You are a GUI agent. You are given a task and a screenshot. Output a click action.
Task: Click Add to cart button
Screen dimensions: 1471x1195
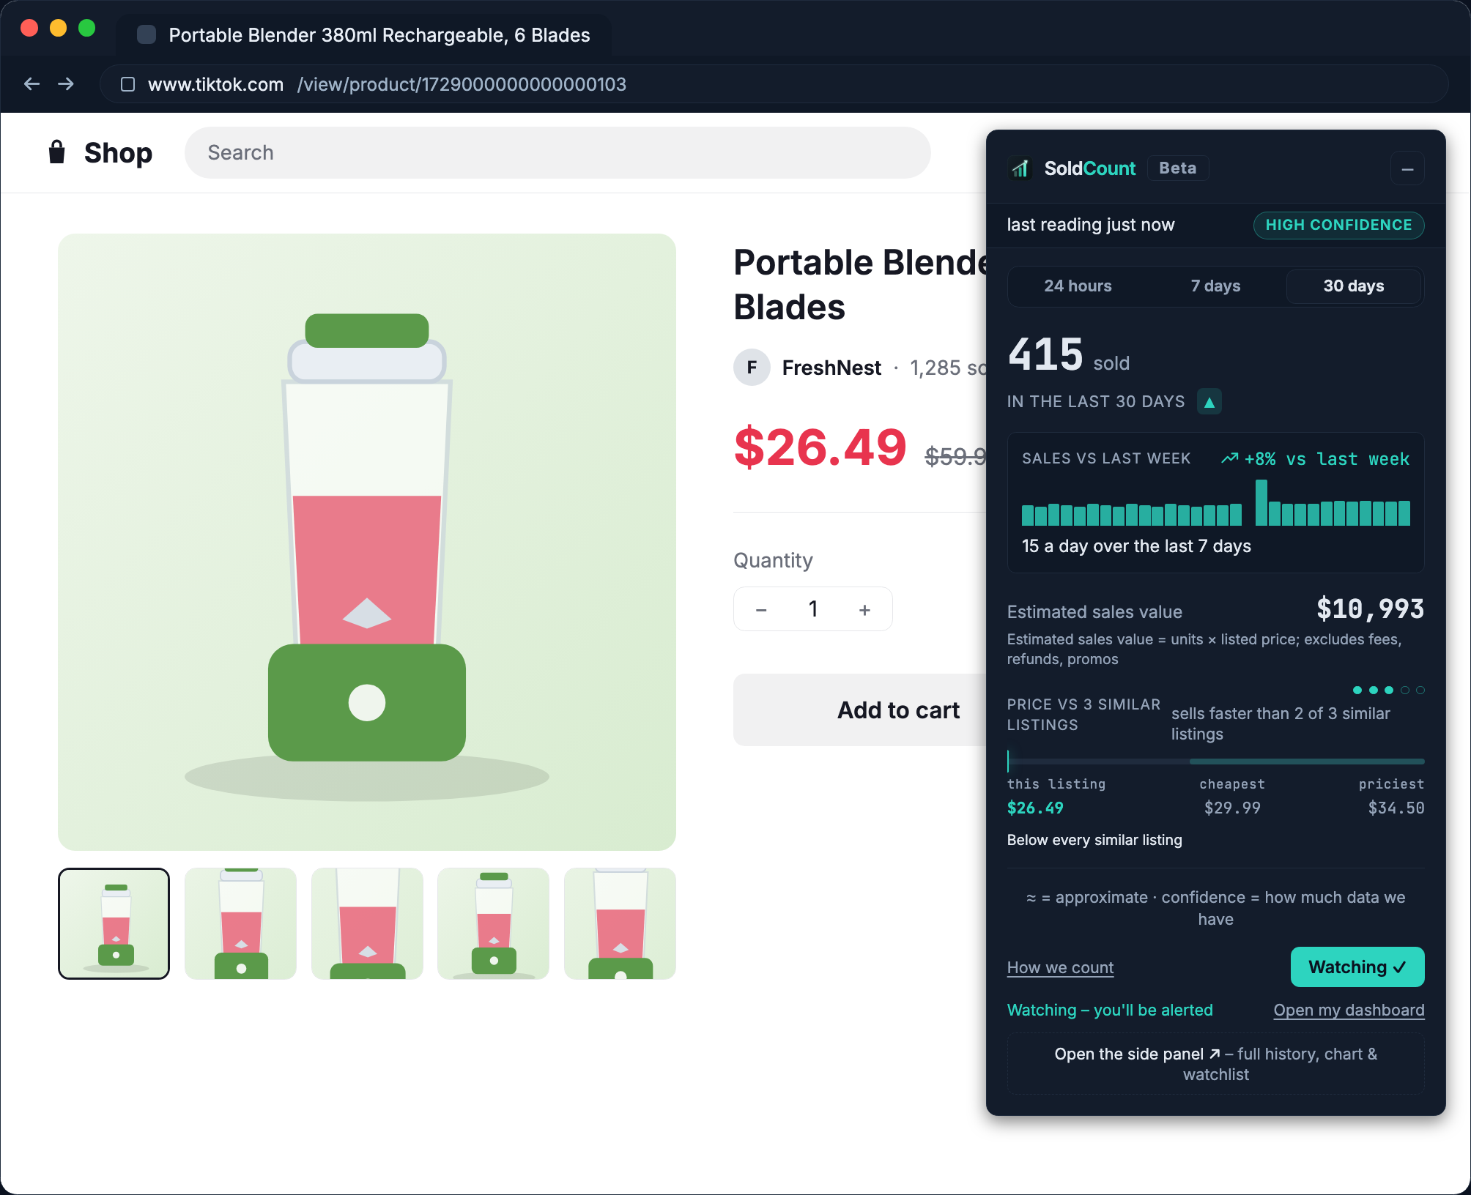(898, 710)
